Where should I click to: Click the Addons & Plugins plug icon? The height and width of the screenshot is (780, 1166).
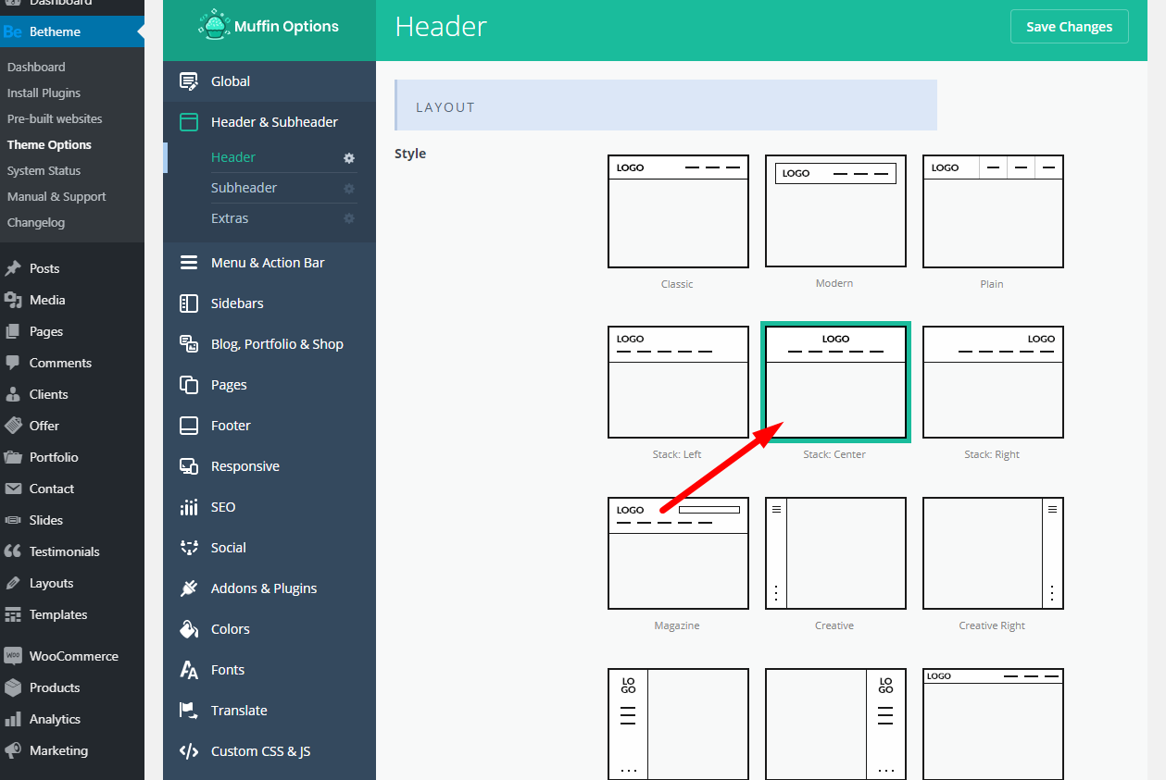(189, 588)
